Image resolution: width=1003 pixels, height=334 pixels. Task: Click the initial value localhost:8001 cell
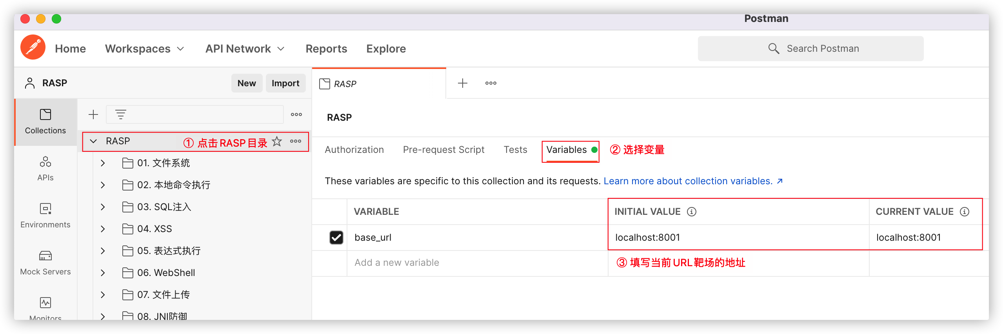click(x=739, y=238)
